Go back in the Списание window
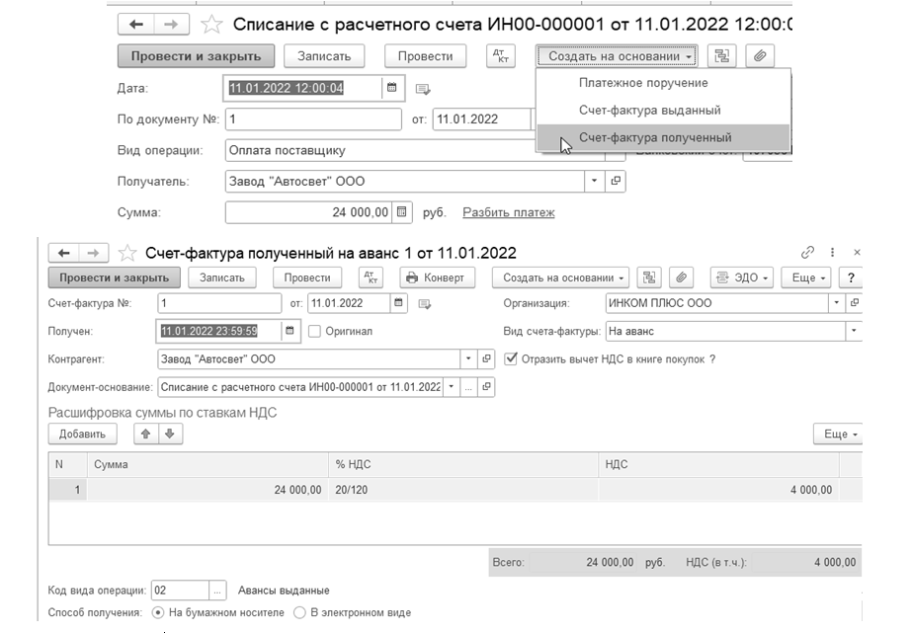Viewport: 911px width, 633px height. pos(136,25)
